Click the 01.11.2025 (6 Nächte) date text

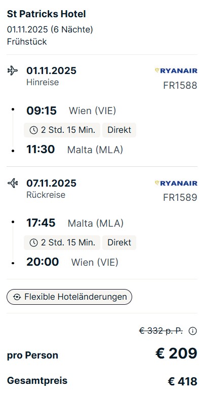pos(50,29)
